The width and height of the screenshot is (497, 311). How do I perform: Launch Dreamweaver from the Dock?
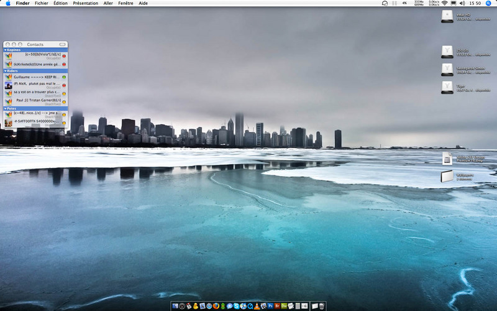(284, 306)
